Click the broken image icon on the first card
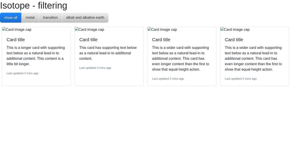Screen dimensions: 291x163 [4, 29]
